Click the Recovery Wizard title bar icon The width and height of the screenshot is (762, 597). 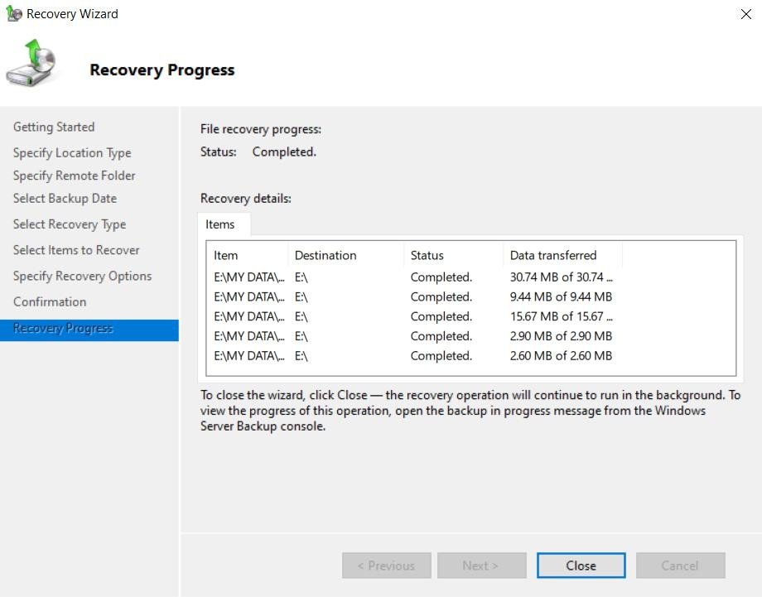(x=13, y=13)
